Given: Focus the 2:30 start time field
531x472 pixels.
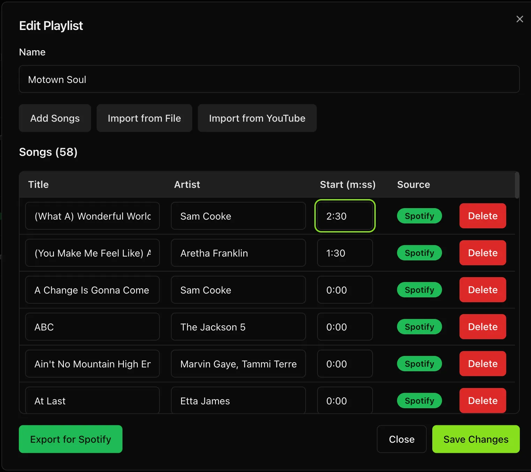Looking at the screenshot, I should click(345, 216).
